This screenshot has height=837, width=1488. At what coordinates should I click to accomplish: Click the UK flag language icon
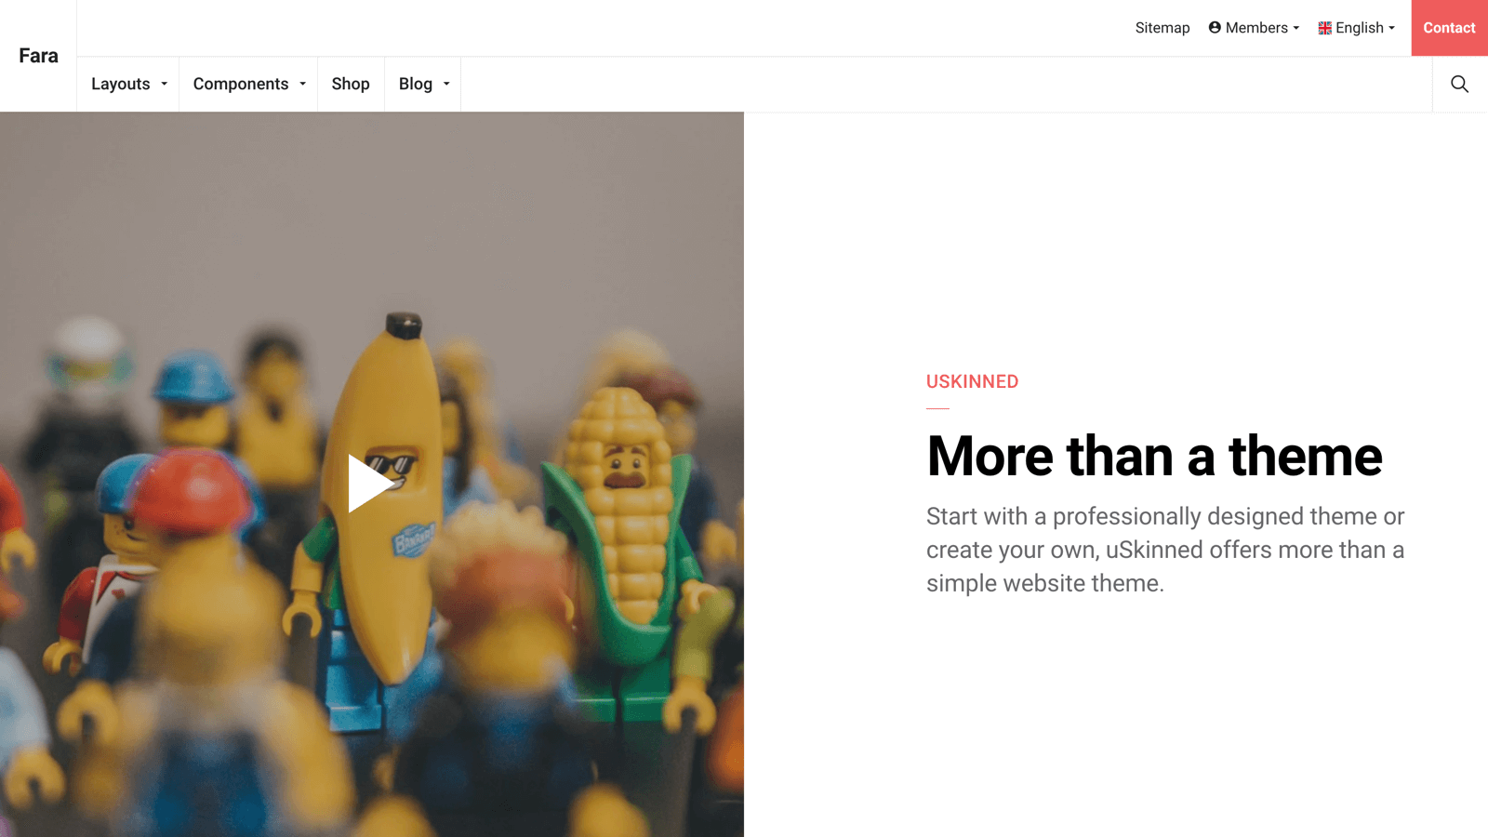click(1324, 28)
